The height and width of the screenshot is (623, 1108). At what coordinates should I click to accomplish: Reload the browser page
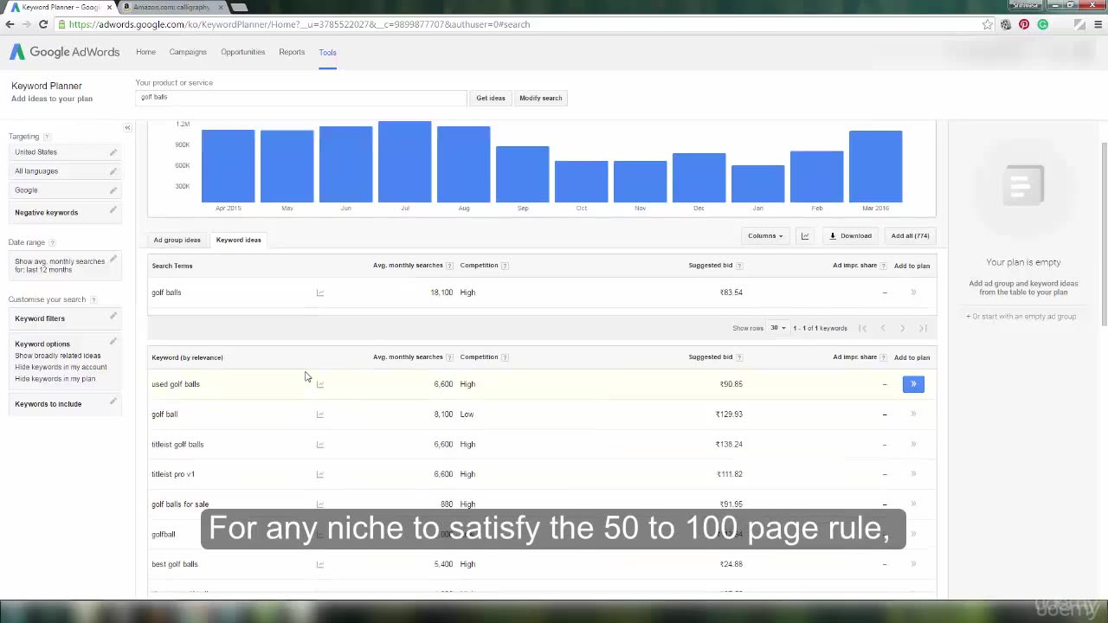pos(43,24)
